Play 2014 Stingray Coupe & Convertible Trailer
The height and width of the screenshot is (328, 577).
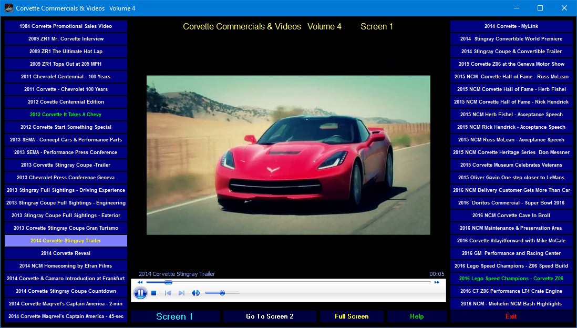point(511,52)
